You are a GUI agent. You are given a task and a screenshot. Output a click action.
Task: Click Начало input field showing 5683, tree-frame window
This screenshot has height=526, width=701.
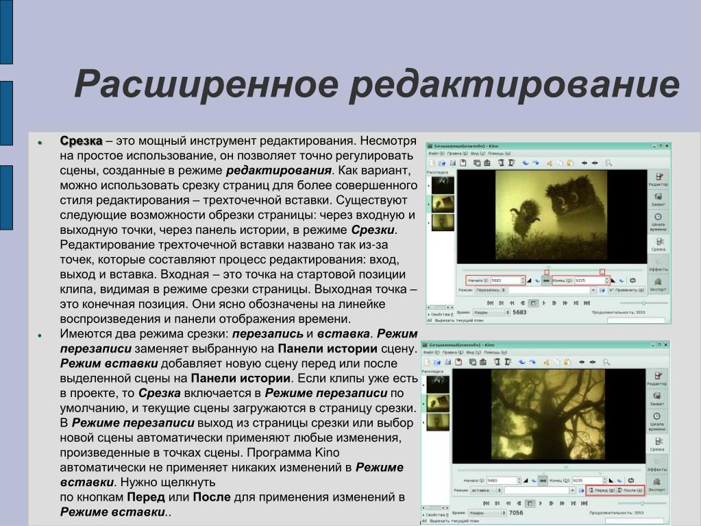click(502, 481)
